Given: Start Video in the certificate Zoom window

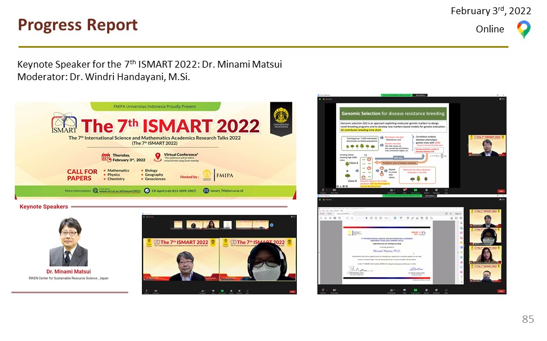Looking at the screenshot, I should point(334,291).
